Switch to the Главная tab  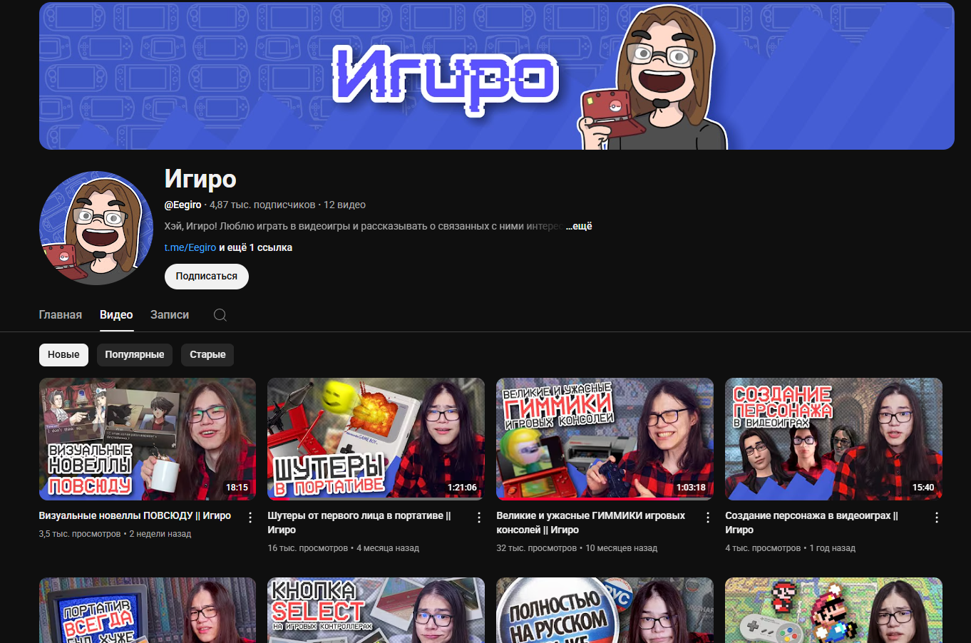click(x=61, y=314)
